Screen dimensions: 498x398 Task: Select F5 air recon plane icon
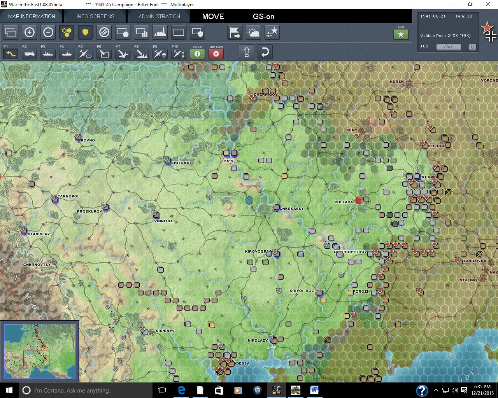(85, 54)
